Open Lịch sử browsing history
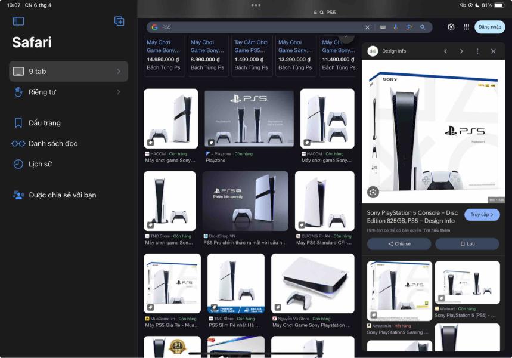 [x=33, y=164]
